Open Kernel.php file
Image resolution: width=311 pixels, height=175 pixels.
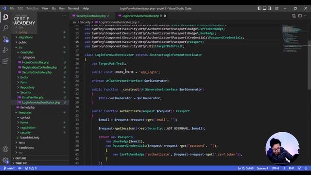[27, 107]
